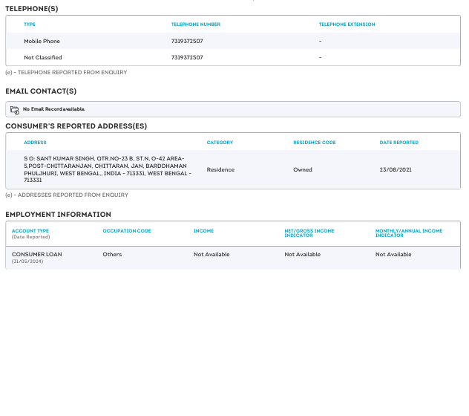This screenshot has height=416, width=469.
Task: Select the CATEGORY column header
Action: coord(220,143)
